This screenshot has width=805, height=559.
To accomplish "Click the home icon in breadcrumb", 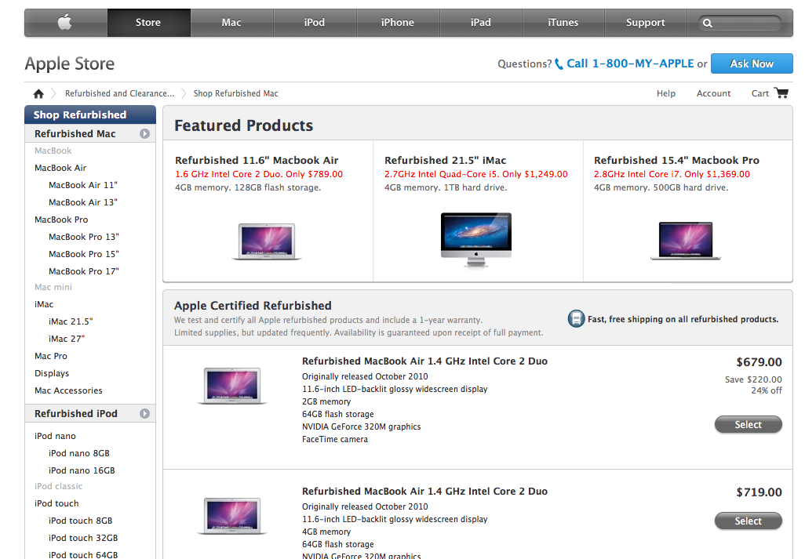I will pyautogui.click(x=38, y=93).
